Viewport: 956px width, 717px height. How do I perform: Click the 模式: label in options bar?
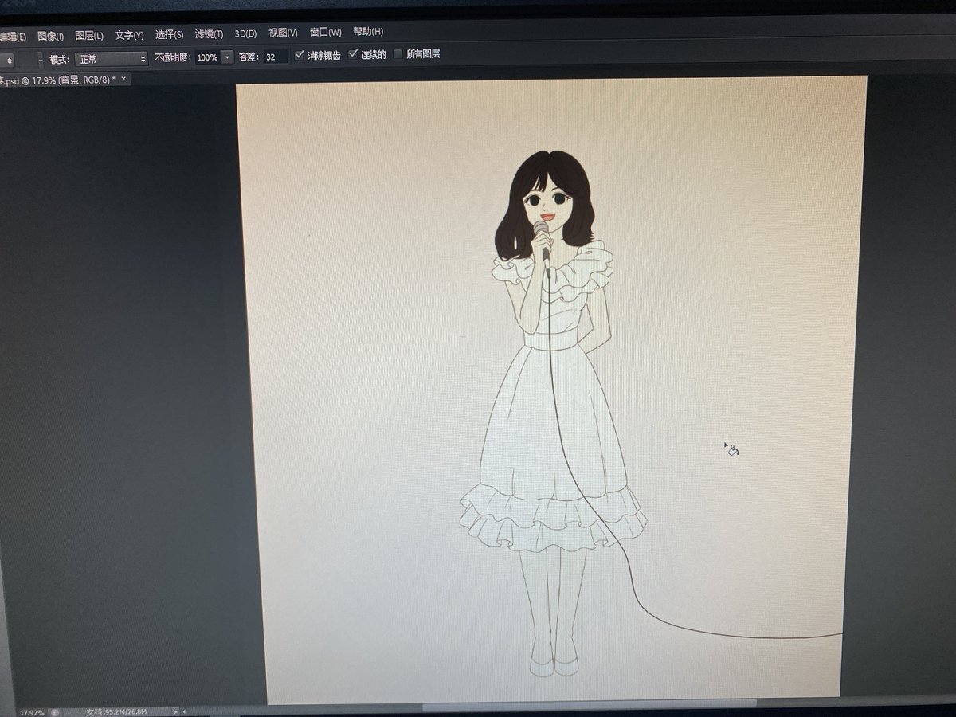[x=60, y=59]
